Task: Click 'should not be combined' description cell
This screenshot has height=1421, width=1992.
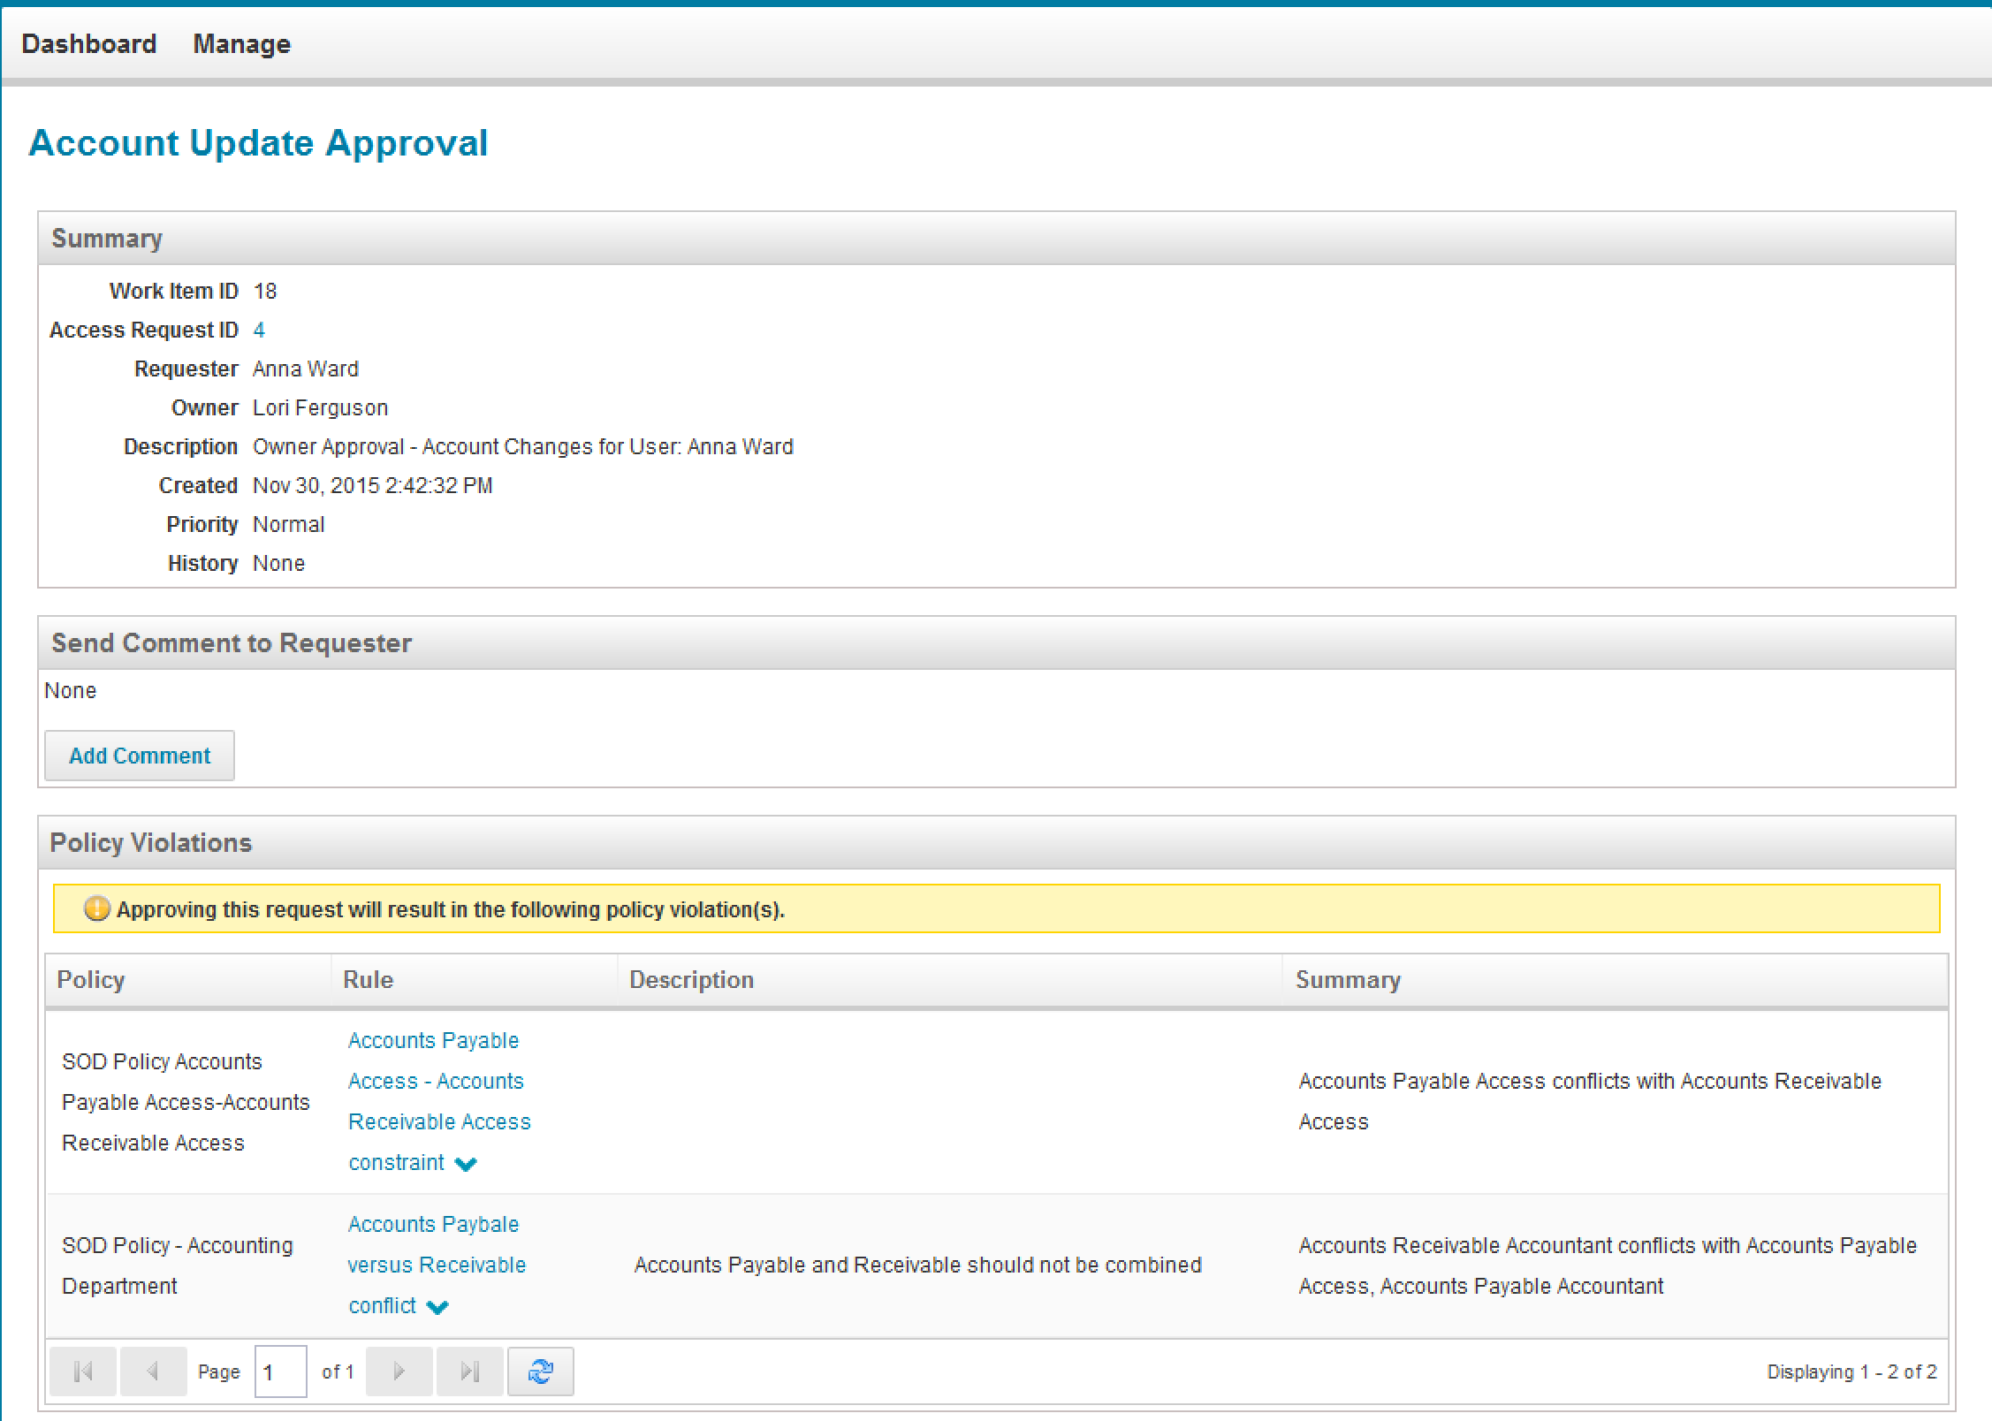Action: pyautogui.click(x=950, y=1265)
